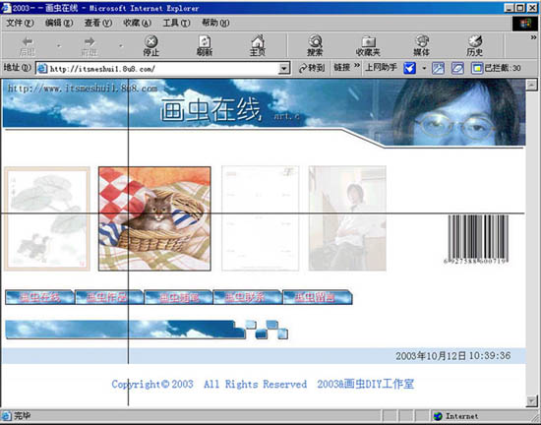Viewport: 541px width, 425px height.
Task: Open the Search (搜索) toolbar icon
Action: (315, 45)
